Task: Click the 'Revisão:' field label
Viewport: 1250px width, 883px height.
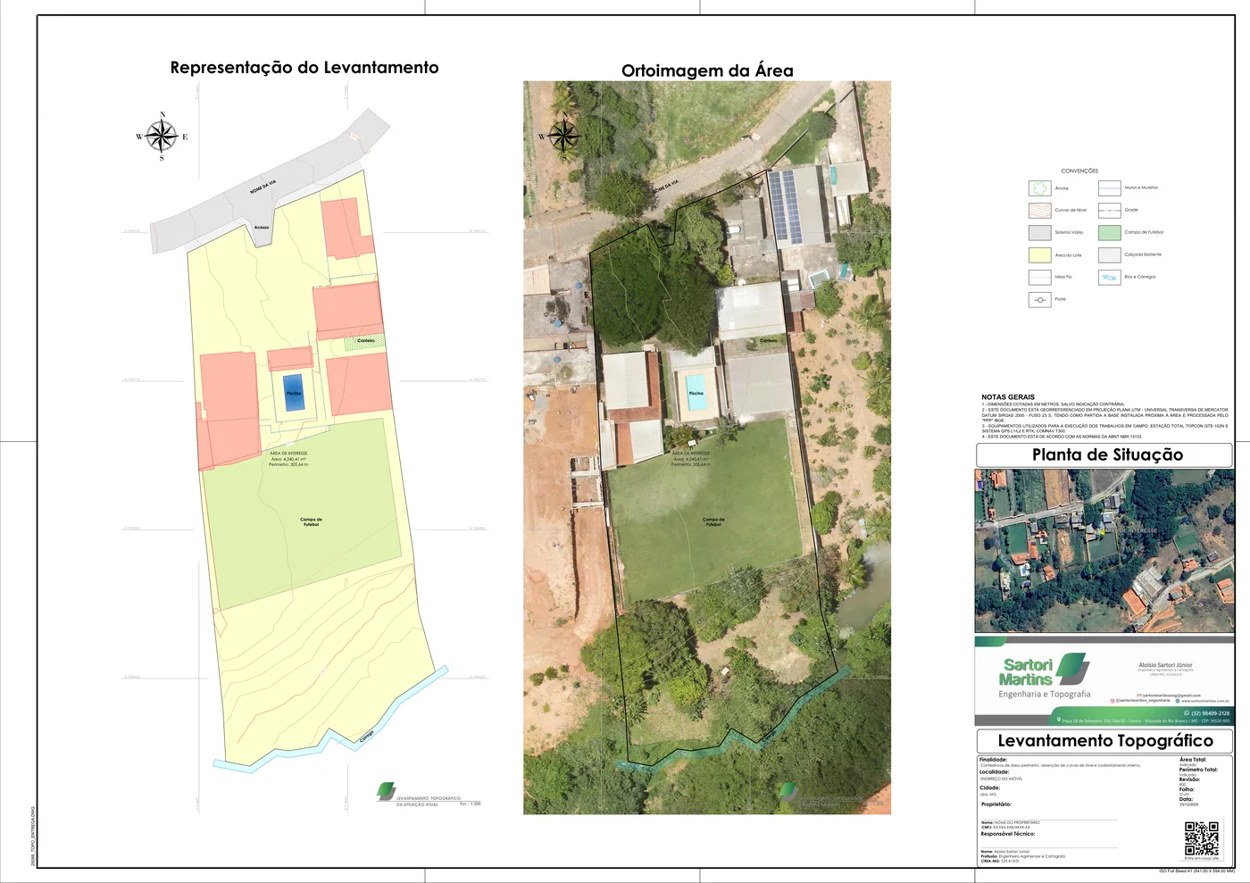Action: [x=1189, y=779]
